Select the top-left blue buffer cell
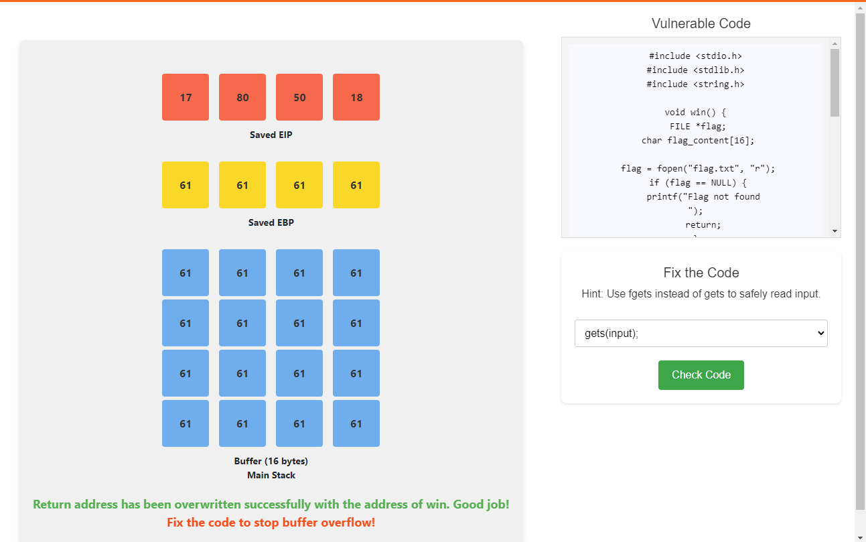Screen dimensions: 866x542 pyautogui.click(x=186, y=273)
